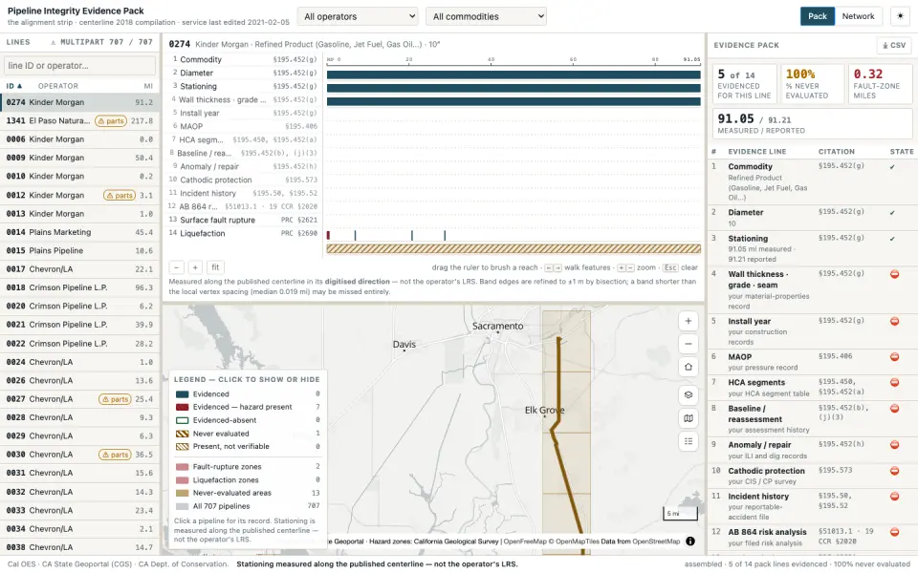918x573 pixels.
Task: Click the 91.05 / 91.21 measured stat
Action: click(x=812, y=123)
